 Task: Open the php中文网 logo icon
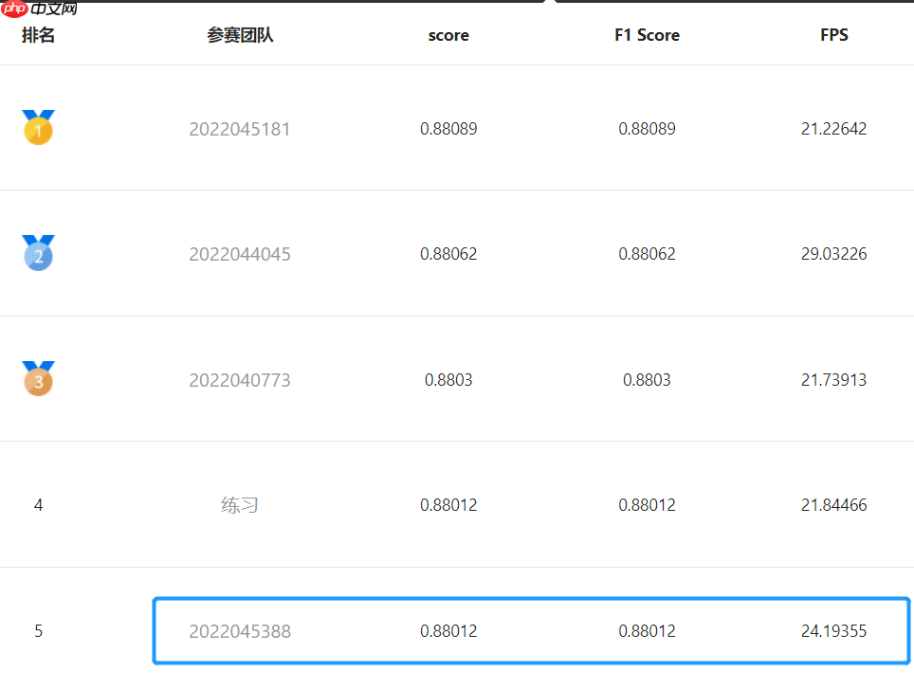pos(13,10)
